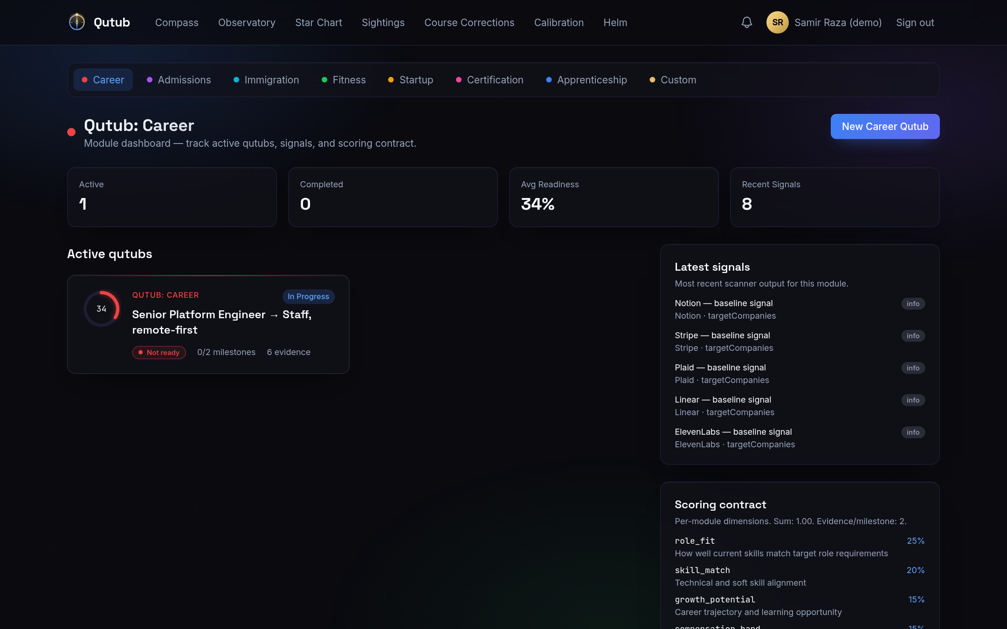Switch to the Apprenticeship module tab
Image resolution: width=1007 pixels, height=629 pixels.
pyautogui.click(x=586, y=80)
